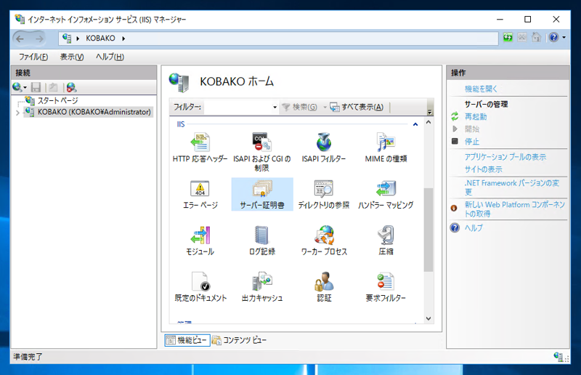Click the delete connection globe icon
Viewport: 581px width, 375px height.
pos(71,87)
